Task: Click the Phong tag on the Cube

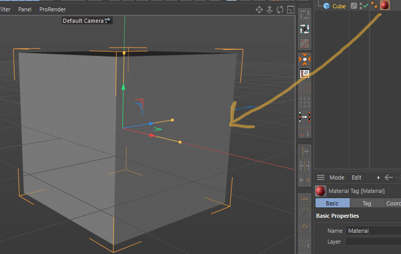Action: tap(374, 6)
